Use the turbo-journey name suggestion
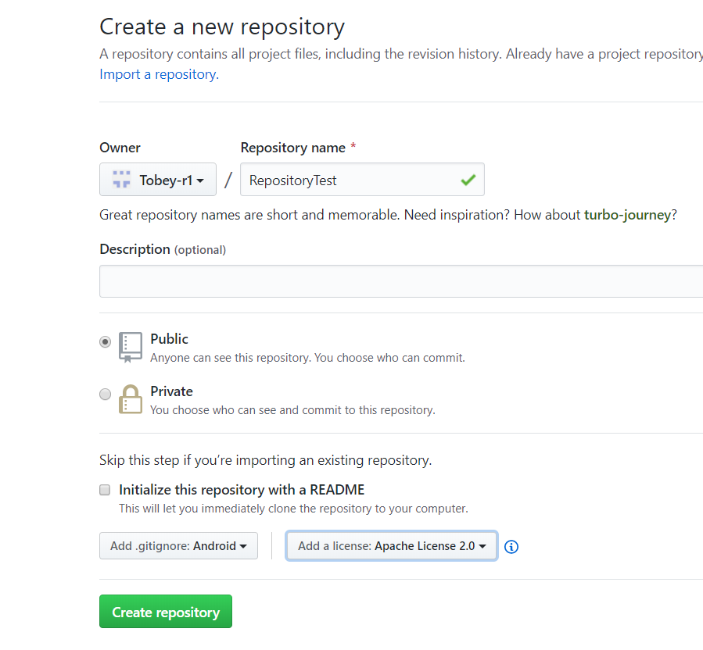703x650 pixels. coord(627,215)
